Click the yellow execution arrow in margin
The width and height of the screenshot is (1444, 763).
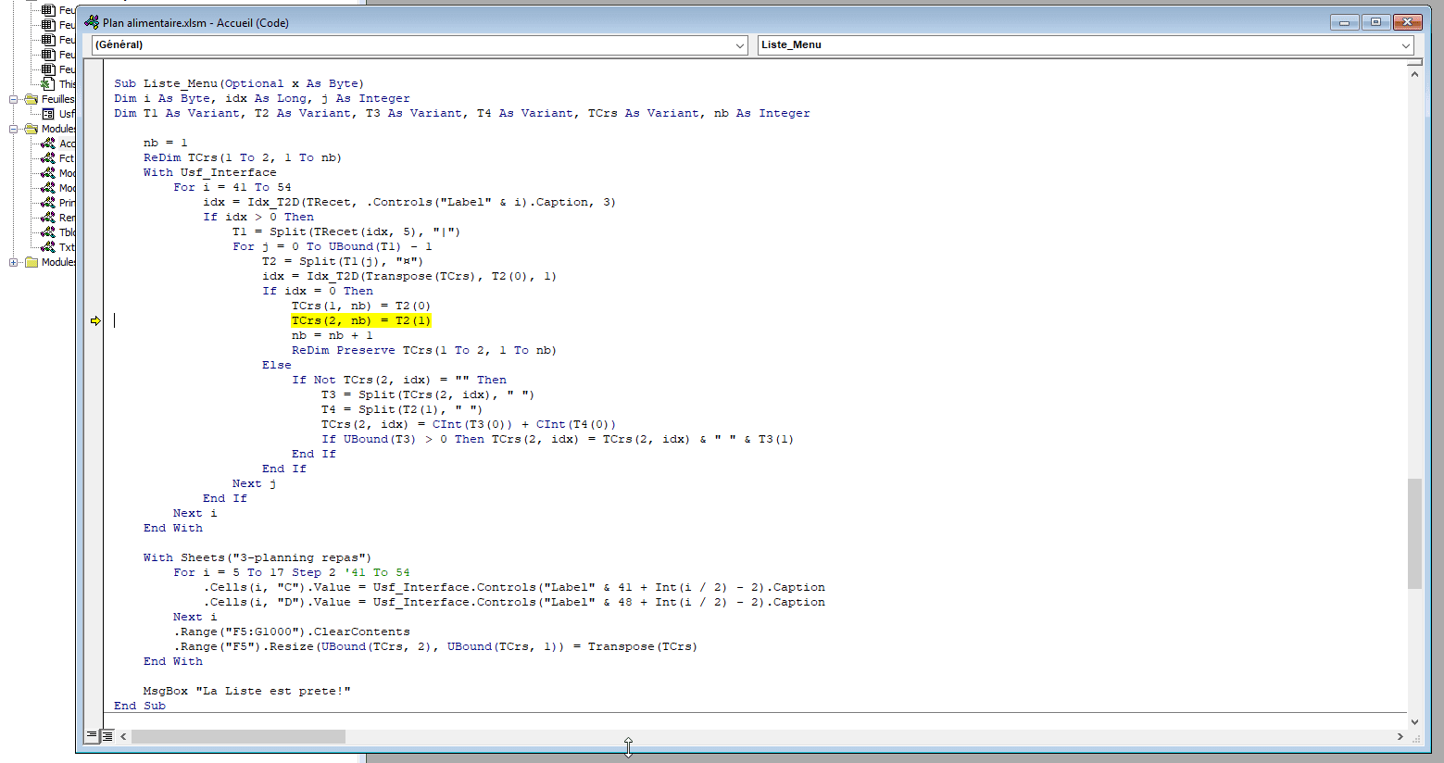pyautogui.click(x=95, y=321)
